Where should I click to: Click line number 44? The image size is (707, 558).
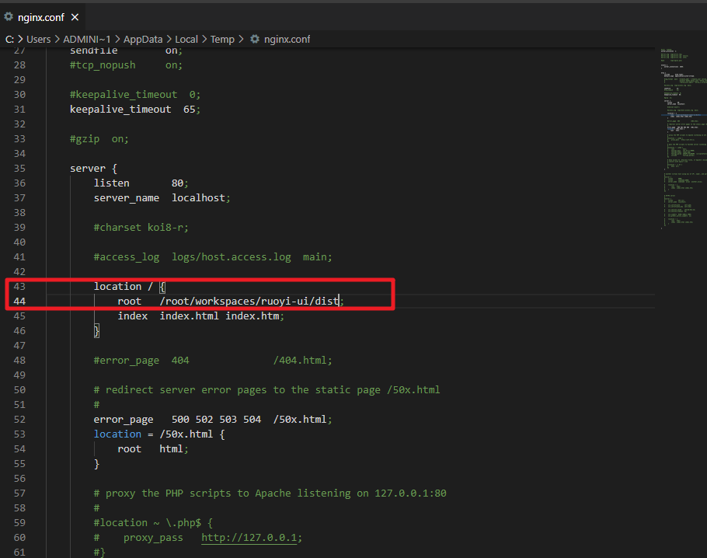coord(19,301)
